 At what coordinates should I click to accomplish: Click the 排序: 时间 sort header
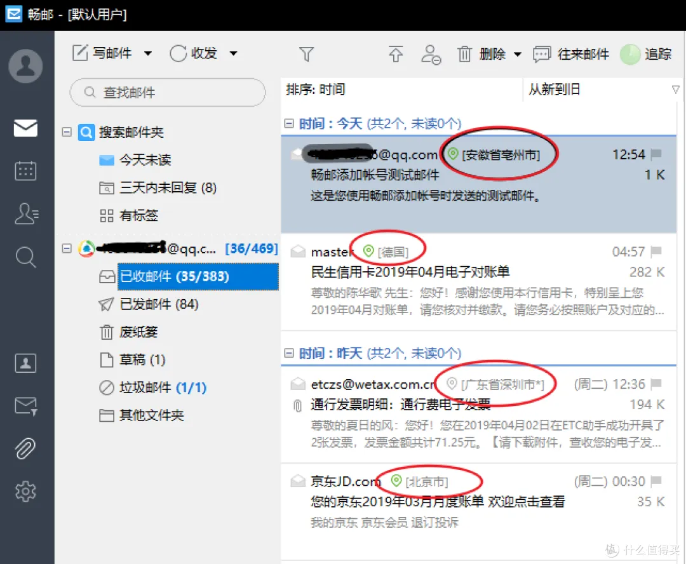[x=401, y=90]
